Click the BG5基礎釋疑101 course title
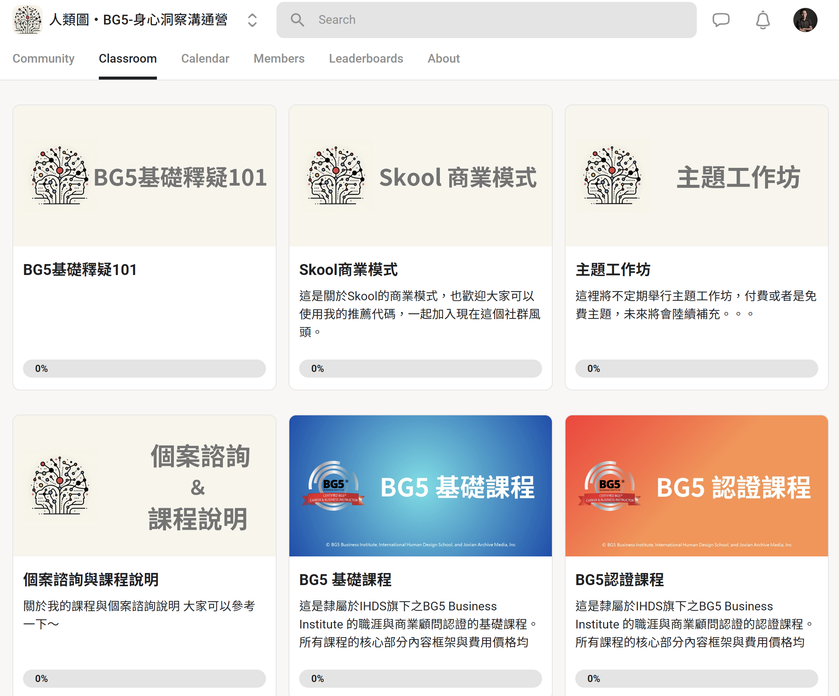Screen dimensions: 839x696 [80, 270]
